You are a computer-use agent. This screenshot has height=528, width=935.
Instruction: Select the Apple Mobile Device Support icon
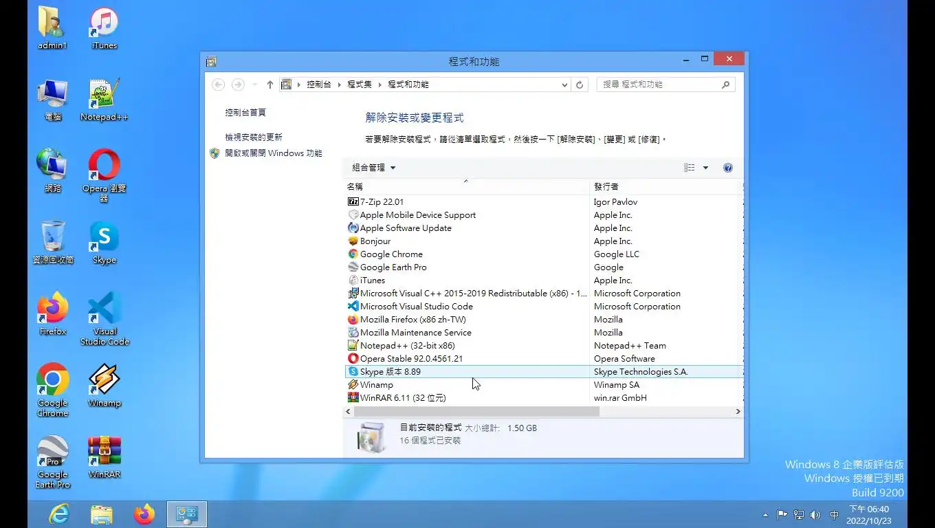tap(353, 215)
